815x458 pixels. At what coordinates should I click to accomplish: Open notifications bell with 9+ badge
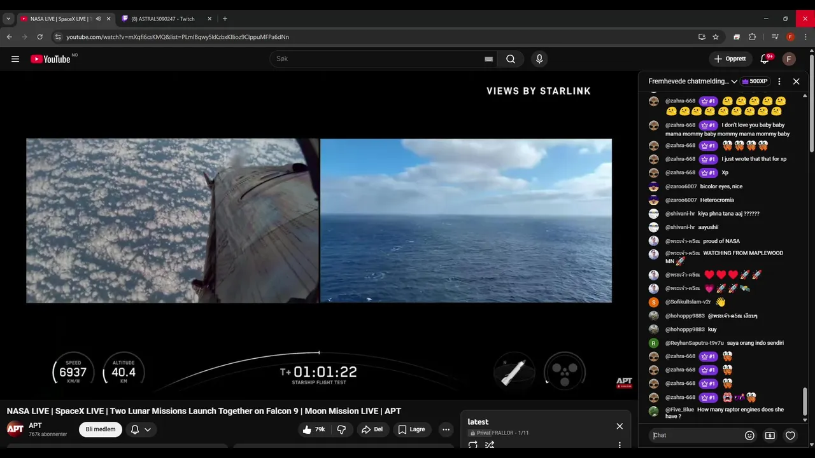click(x=765, y=59)
